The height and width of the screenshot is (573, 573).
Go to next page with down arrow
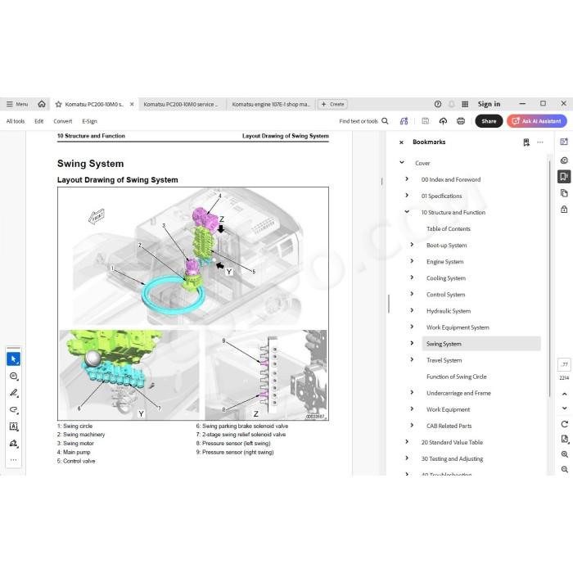point(564,408)
